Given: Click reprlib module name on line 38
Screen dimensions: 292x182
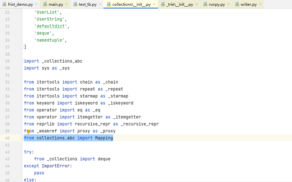Looking at the screenshot, I should (46, 124).
